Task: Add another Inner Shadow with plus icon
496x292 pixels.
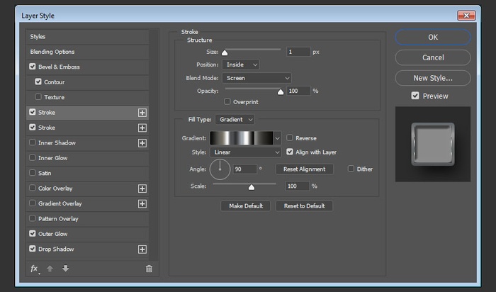Action: 142,143
